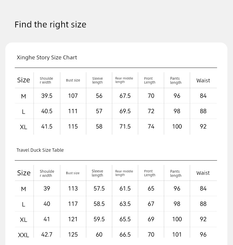This screenshot has height=245, width=233.
Task: Select the Xinghe Story Size Chart title
Action: tap(47, 58)
